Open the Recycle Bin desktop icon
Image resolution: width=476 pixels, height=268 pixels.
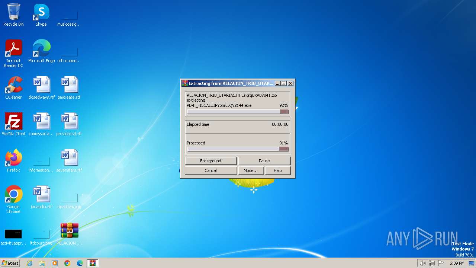click(13, 15)
